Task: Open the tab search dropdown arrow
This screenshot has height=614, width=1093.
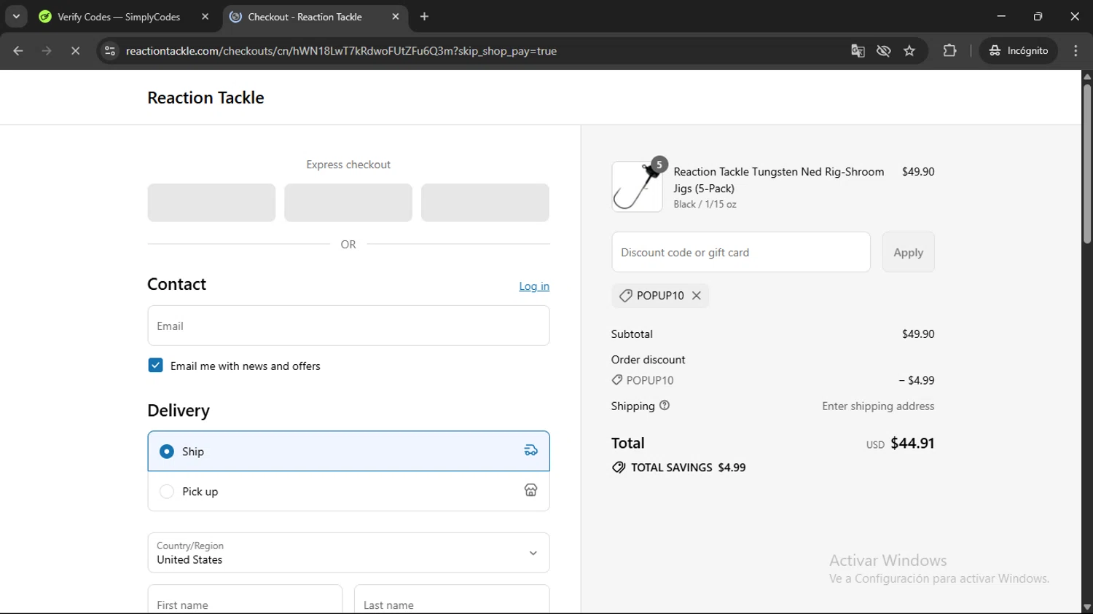Action: pos(16,16)
